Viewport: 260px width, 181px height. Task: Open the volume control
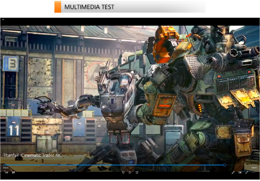[6, 172]
